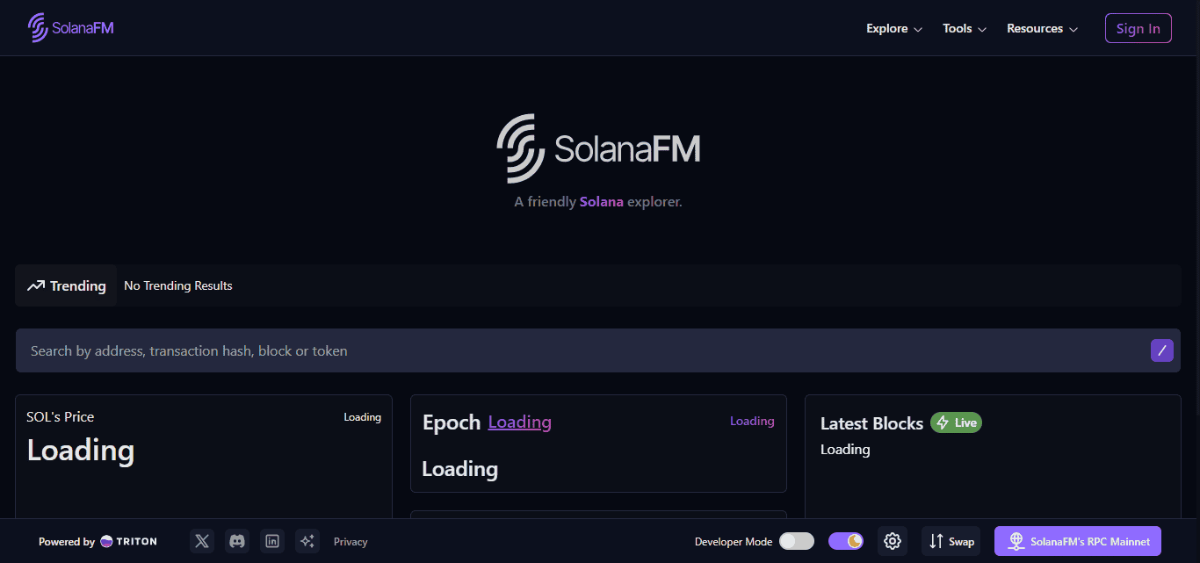Open SolanaFM's X profile icon
Image resolution: width=1200 pixels, height=563 pixels.
(202, 541)
